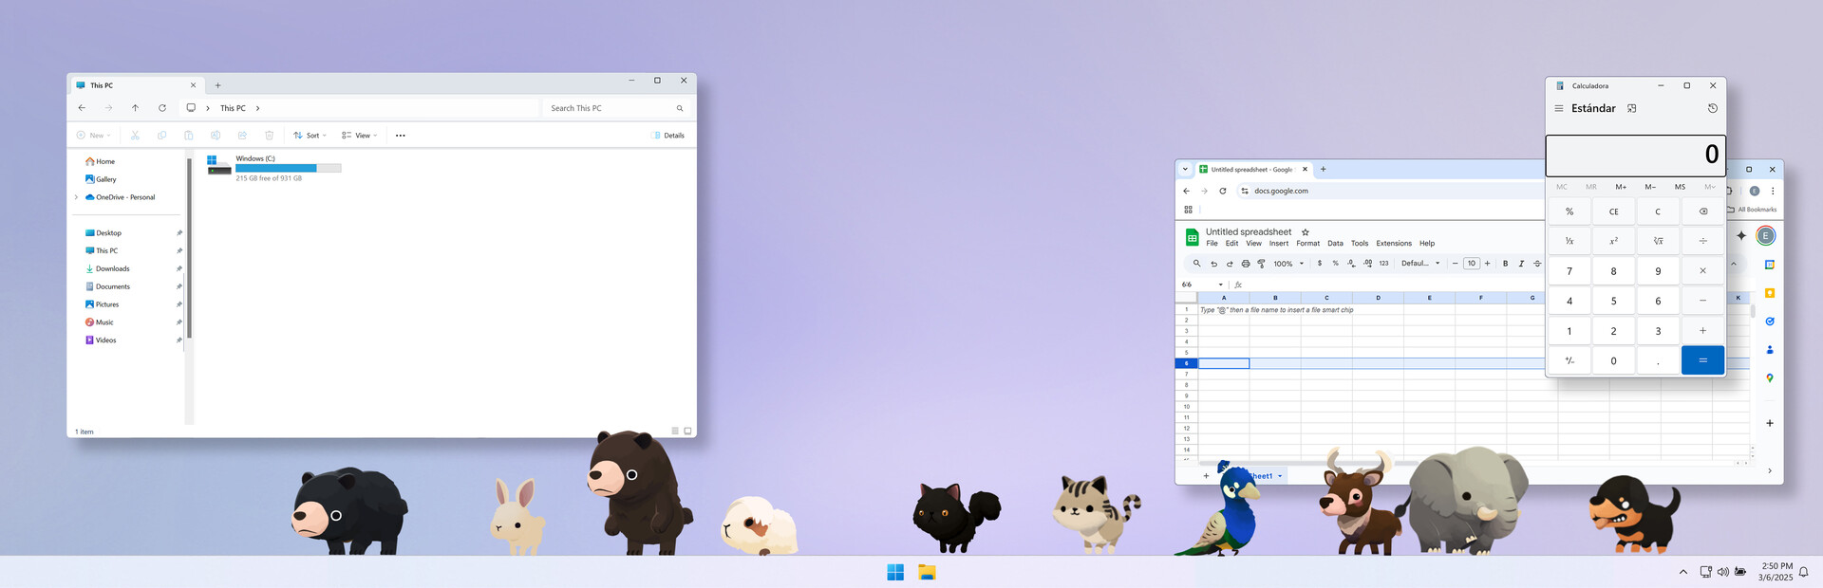Open the See more ellipsis in File Explorer
Viewport: 1823px width, 588px height.
[401, 136]
